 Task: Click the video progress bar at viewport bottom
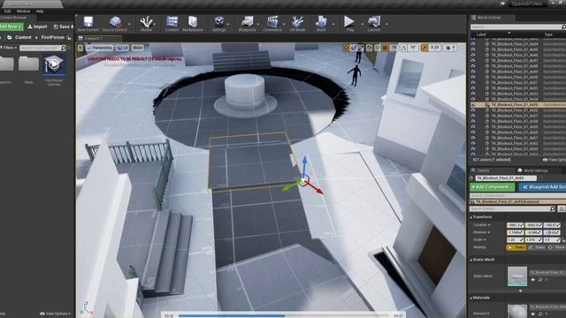click(x=284, y=315)
